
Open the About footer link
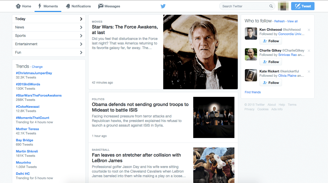pyautogui.click(x=272, y=105)
